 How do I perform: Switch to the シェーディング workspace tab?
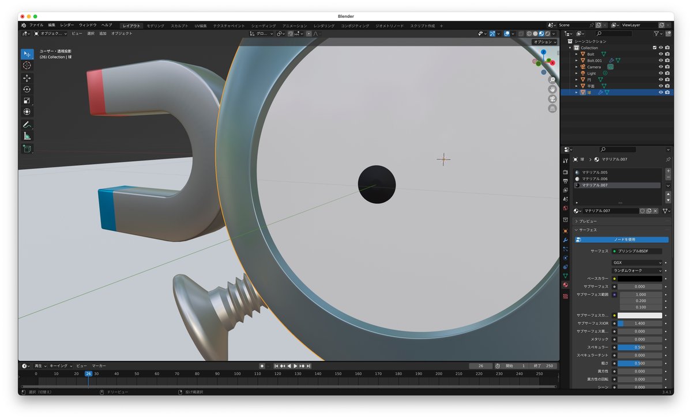pyautogui.click(x=264, y=26)
